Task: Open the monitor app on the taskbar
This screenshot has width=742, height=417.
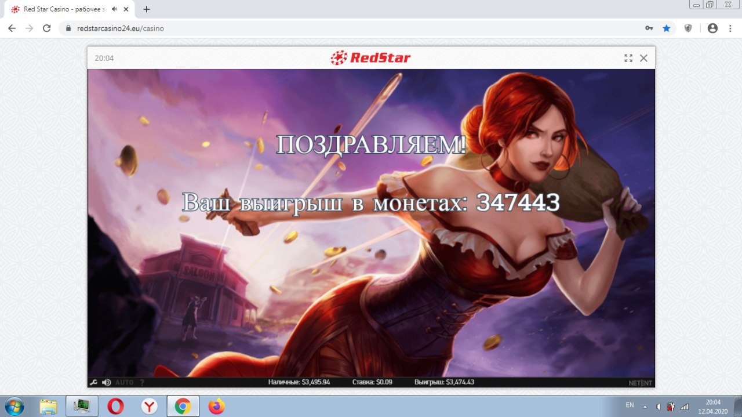Action: click(82, 406)
